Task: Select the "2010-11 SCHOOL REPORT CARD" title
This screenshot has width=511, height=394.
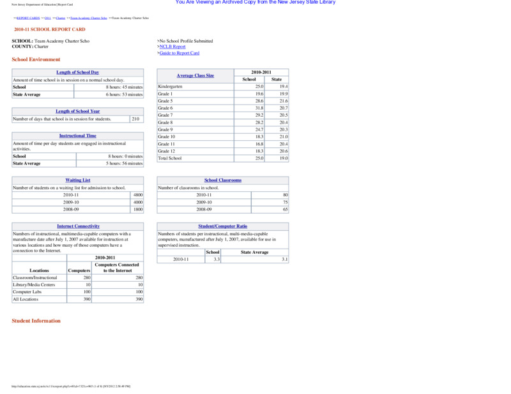Action: click(50, 29)
